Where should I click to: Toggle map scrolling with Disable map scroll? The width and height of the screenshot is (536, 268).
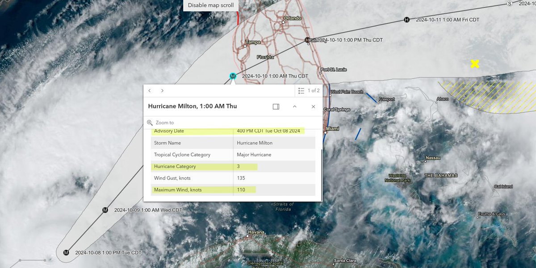pyautogui.click(x=210, y=5)
